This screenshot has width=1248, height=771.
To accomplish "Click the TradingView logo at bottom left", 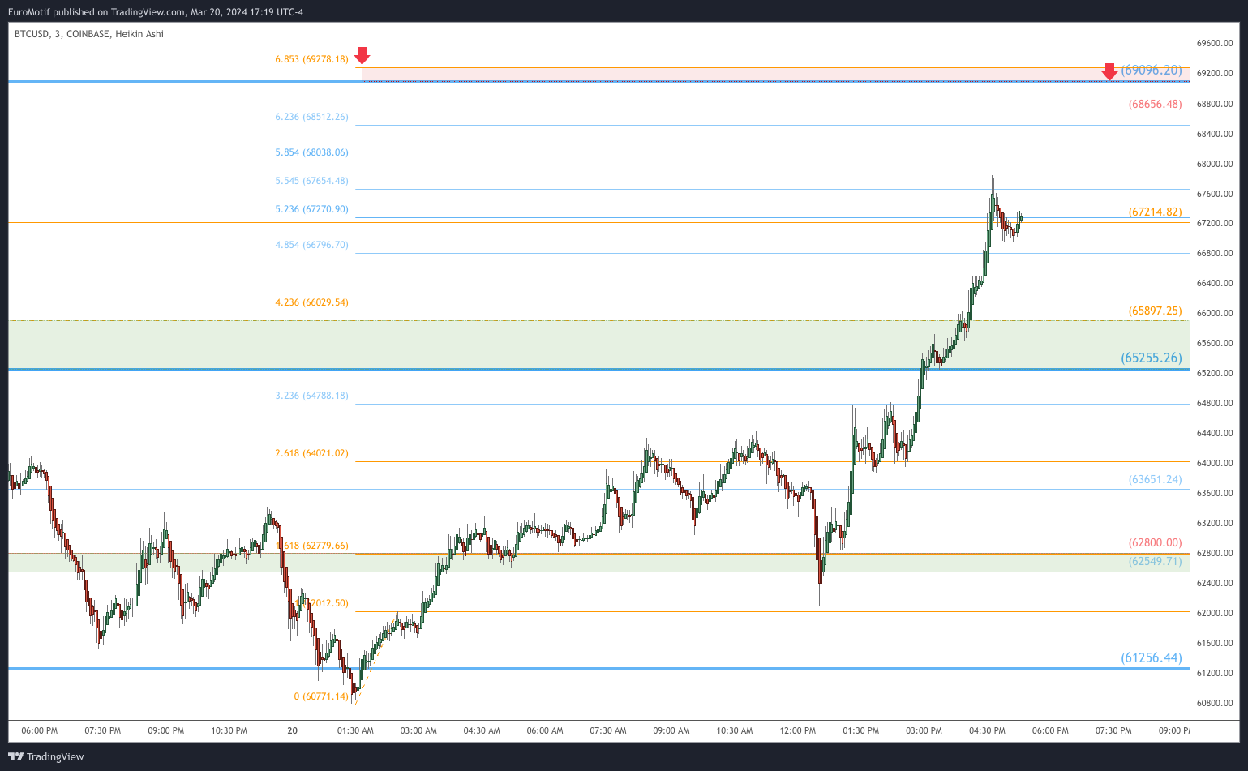I will pyautogui.click(x=46, y=756).
